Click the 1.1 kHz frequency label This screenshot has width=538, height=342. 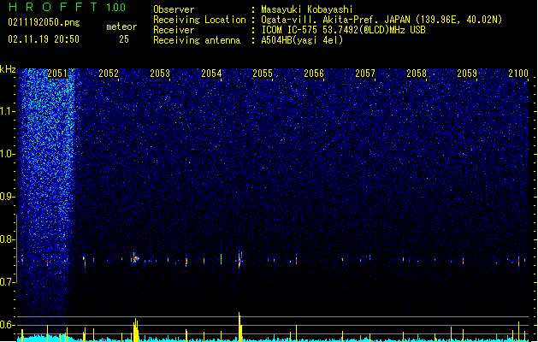coord(8,111)
